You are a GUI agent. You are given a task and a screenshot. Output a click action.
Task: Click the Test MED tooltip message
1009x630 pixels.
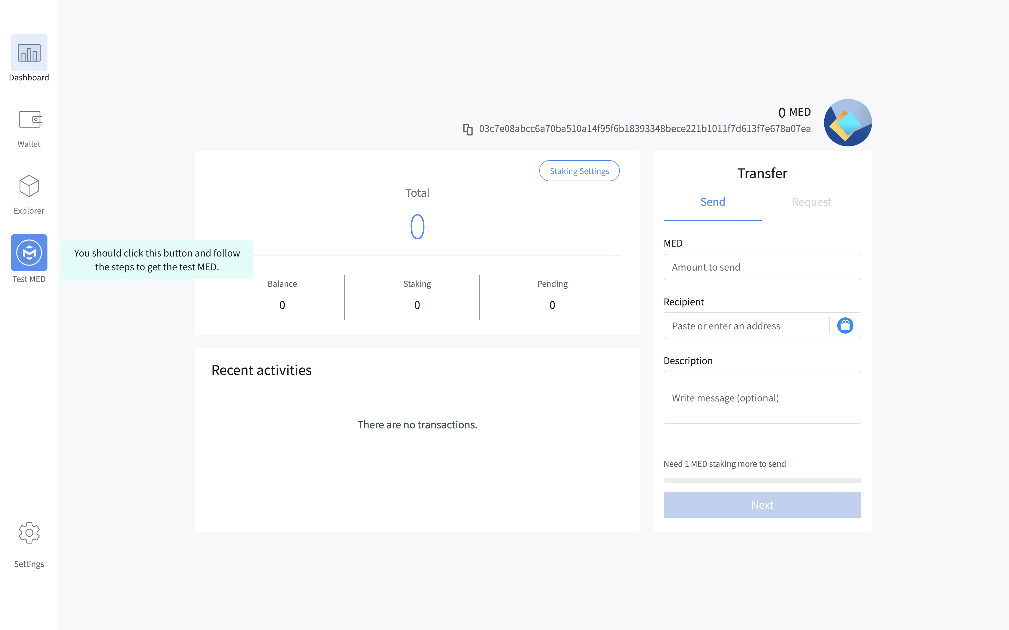click(x=157, y=259)
